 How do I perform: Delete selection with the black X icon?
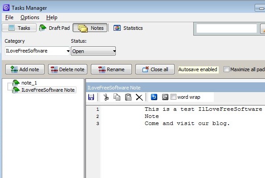click(139, 97)
